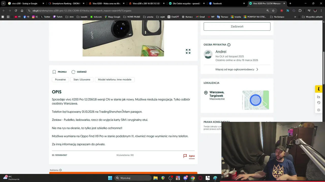
Task: Open the browser extensions puzzle icon
Action: click(x=300, y=11)
